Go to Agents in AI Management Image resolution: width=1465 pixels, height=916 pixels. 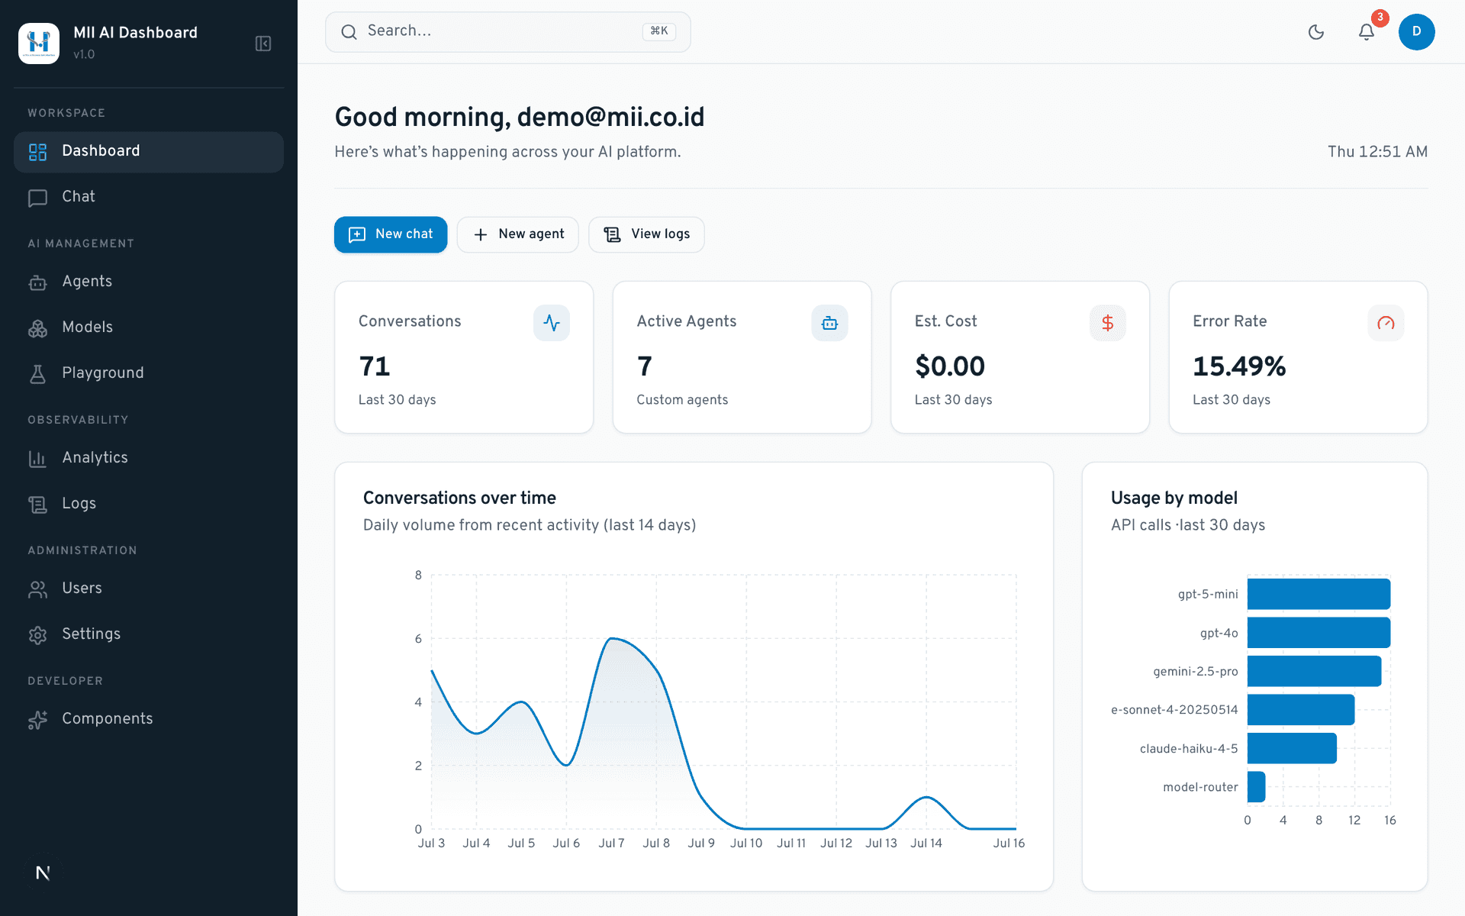pos(149,282)
